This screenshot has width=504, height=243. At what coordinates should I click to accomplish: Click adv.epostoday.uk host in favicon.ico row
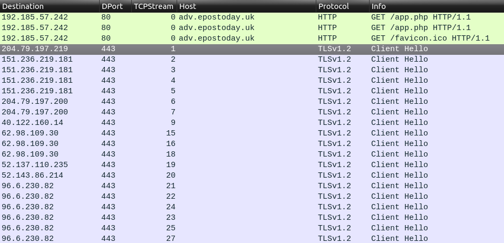[216, 38]
